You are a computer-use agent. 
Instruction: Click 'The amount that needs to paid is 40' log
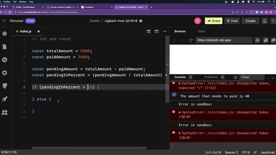coord(215,96)
